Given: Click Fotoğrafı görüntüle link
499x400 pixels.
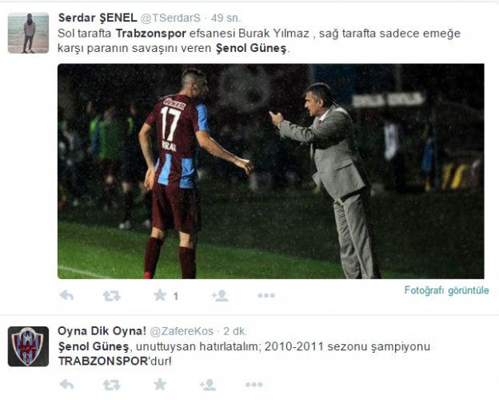Looking at the screenshot, I should coord(446,290).
